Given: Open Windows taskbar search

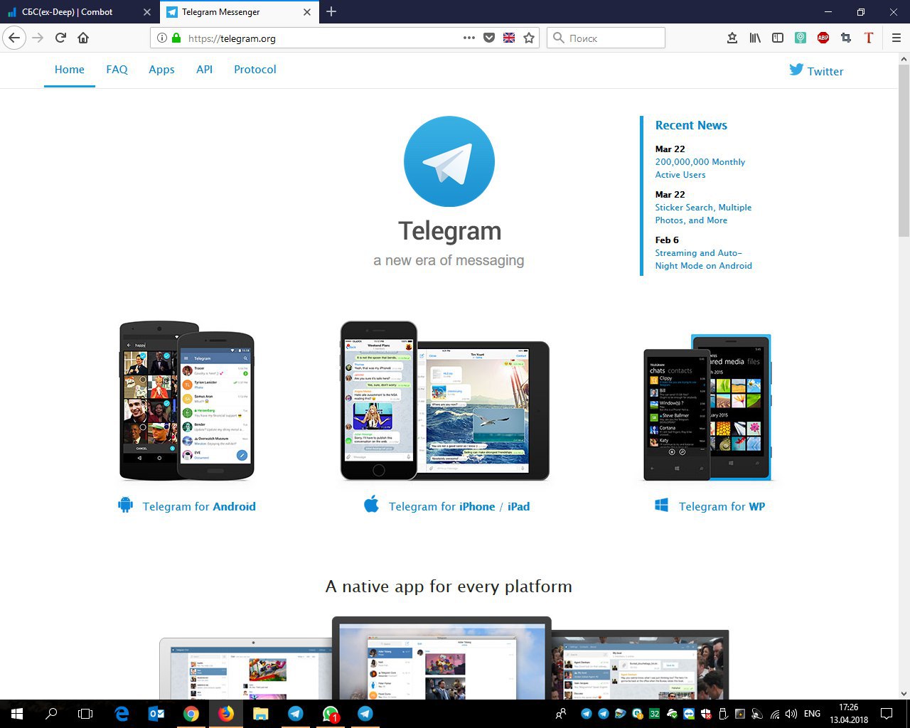Looking at the screenshot, I should 51,713.
